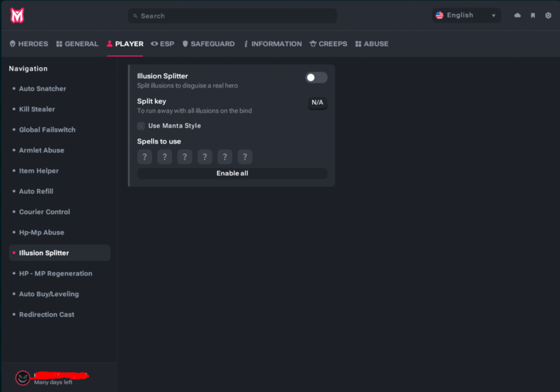Click the US flag language icon
560x392 pixels.
click(x=440, y=15)
